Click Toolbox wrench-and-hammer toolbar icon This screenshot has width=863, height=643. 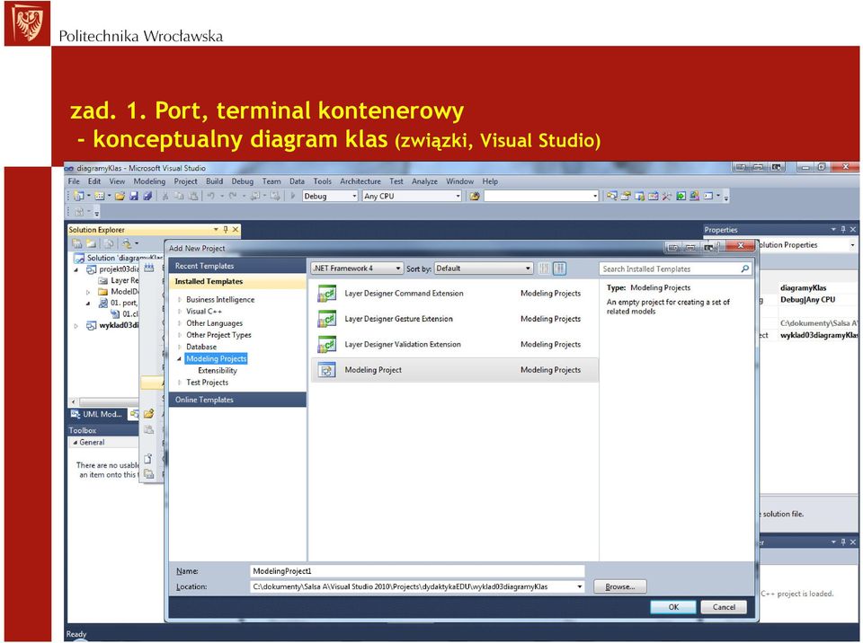point(666,196)
